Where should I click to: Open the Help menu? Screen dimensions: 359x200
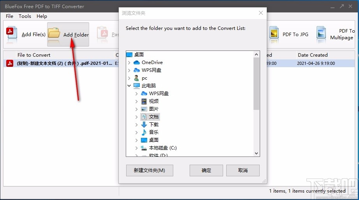pyautogui.click(x=42, y=16)
